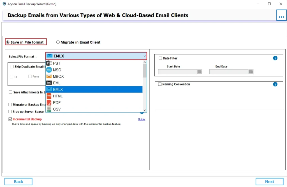Enable Skip Duplicate Email(s) checkbox
The image size is (287, 187).
pyautogui.click(x=12, y=66)
